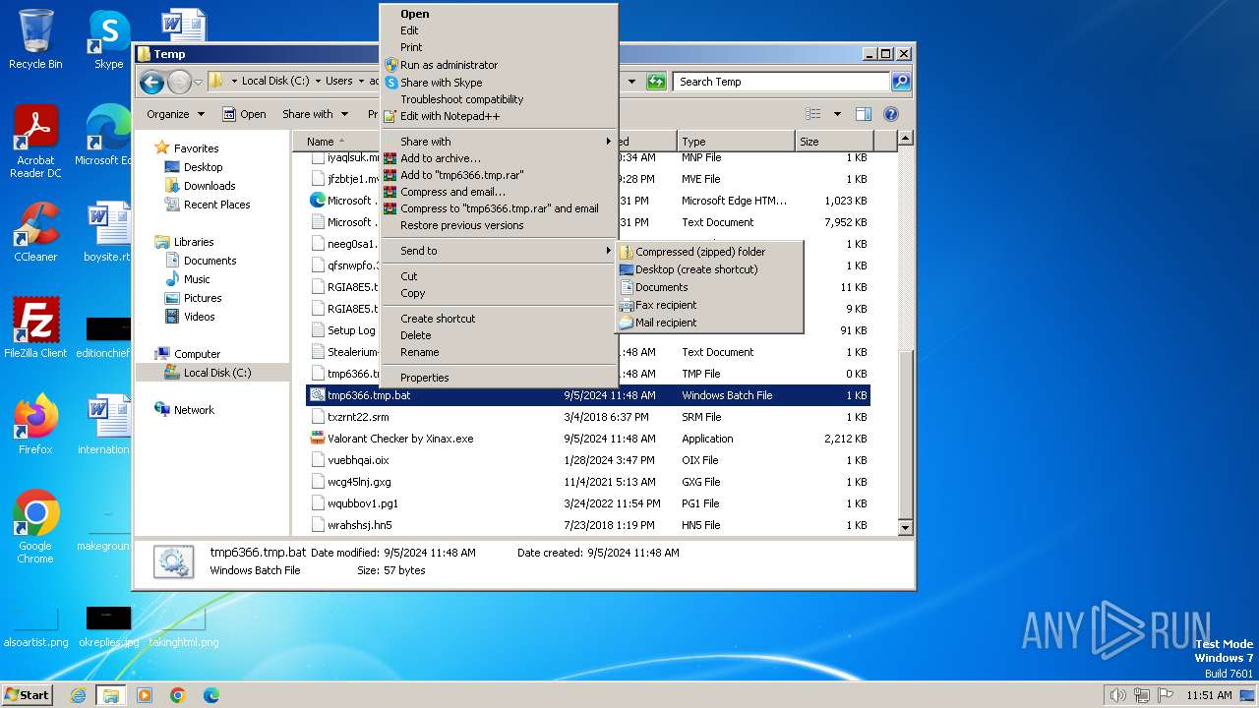Click the clock showing 11:51 AM

pos(1209,695)
